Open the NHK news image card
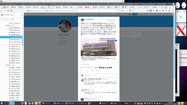Screen dimensions: 187x105 (99, 47)
